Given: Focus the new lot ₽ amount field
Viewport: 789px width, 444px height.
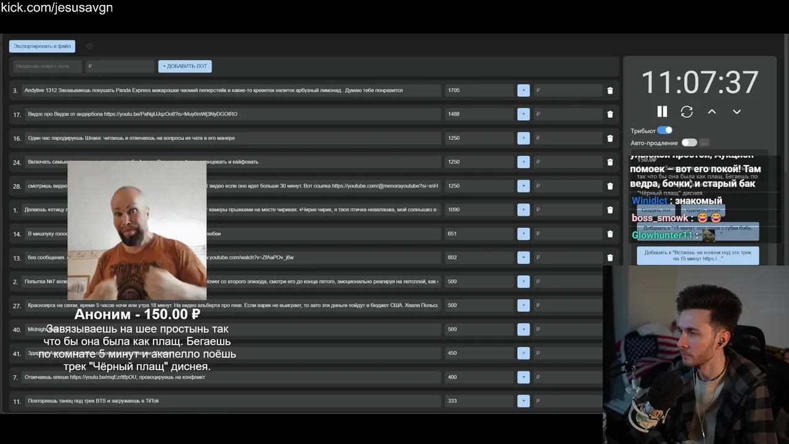Looking at the screenshot, I should tap(120, 66).
